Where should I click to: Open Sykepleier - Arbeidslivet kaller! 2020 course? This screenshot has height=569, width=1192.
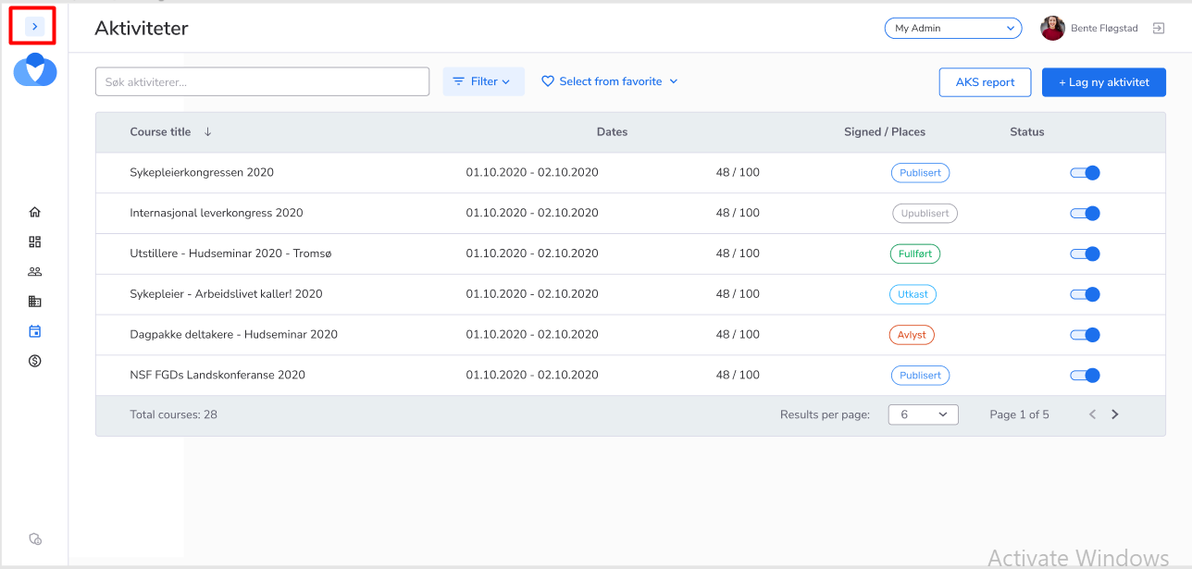coord(226,294)
